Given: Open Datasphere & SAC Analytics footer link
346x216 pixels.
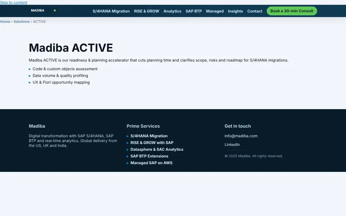Looking at the screenshot, I should point(157,149).
